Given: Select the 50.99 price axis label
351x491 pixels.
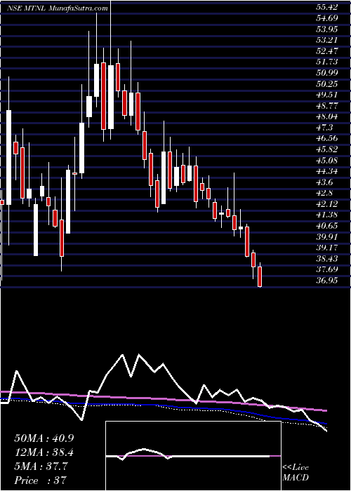Looking at the screenshot, I should pyautogui.click(x=326, y=73).
